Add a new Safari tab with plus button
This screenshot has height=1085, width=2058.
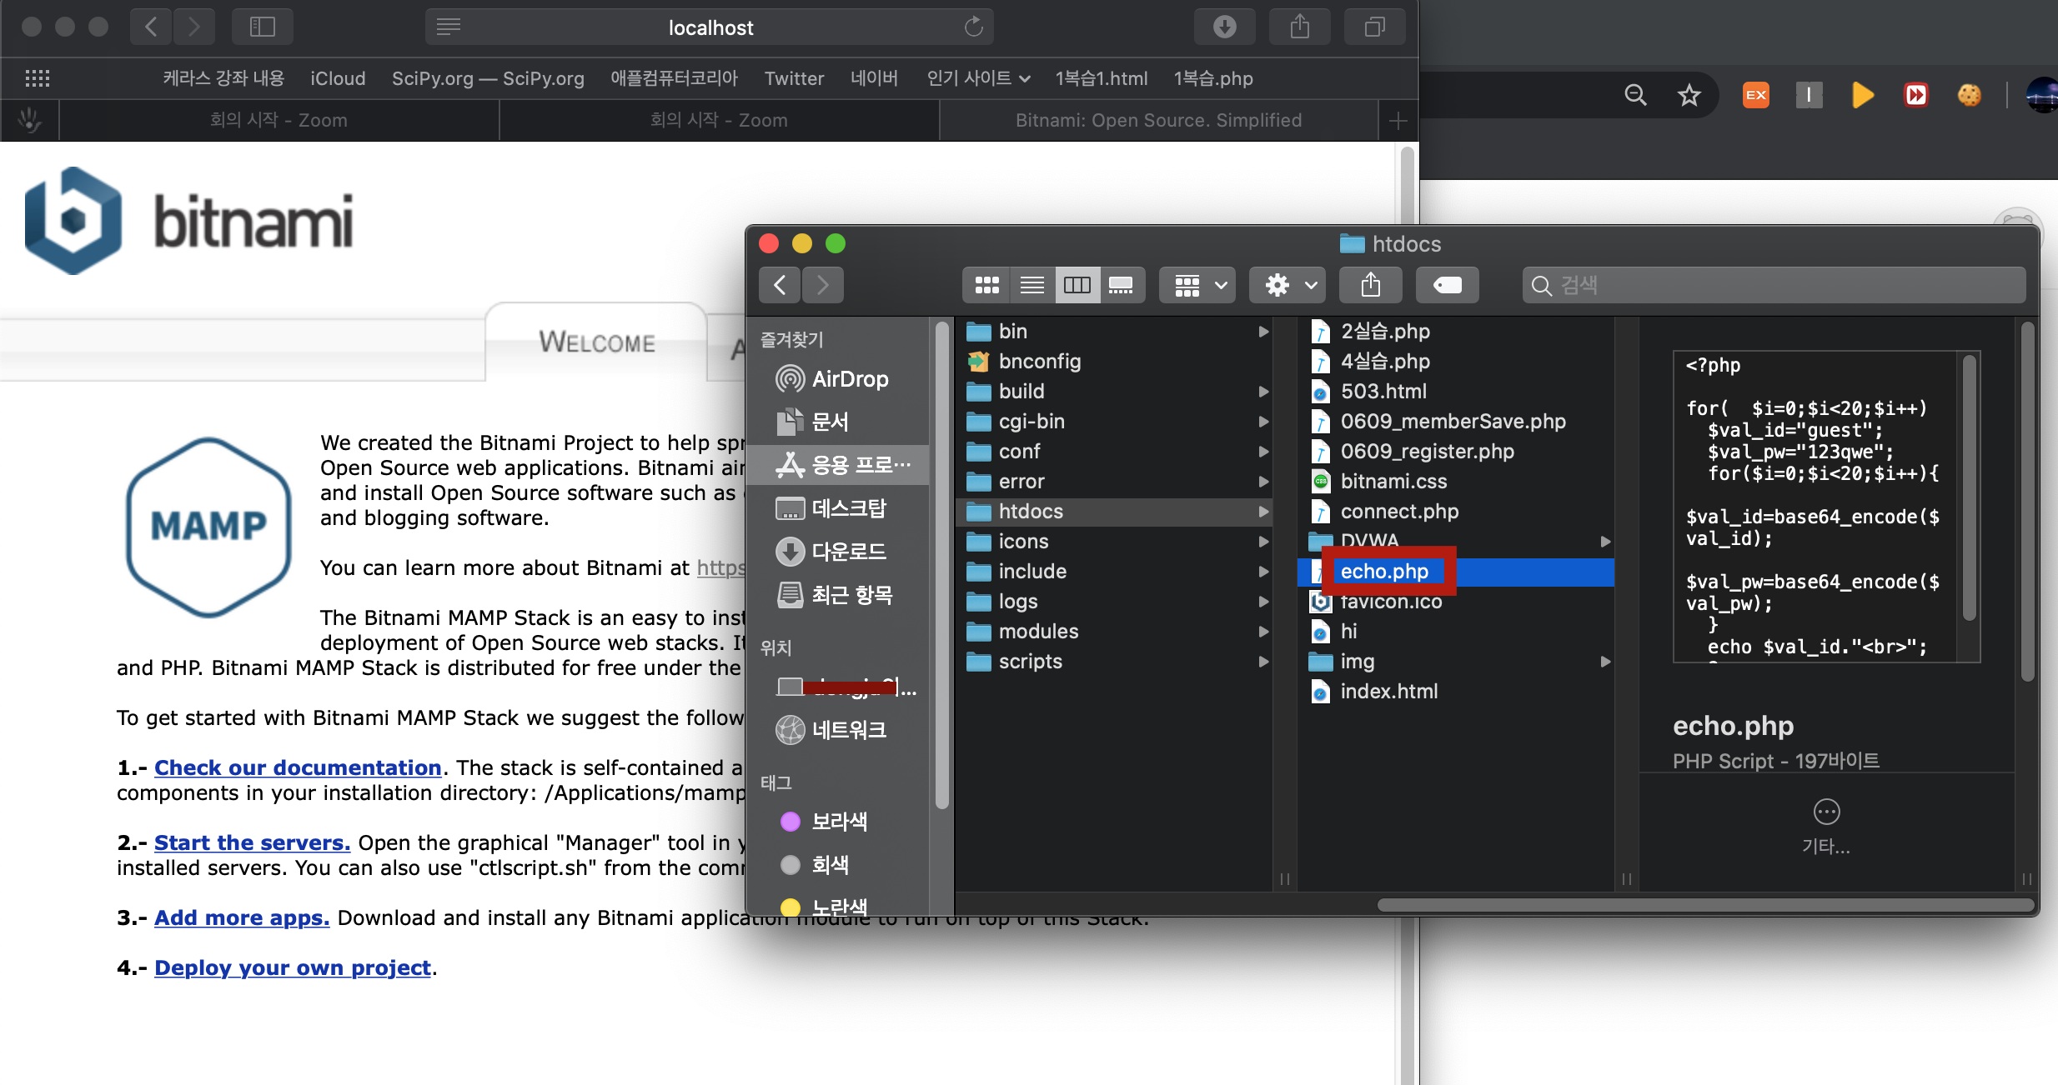(x=1398, y=121)
